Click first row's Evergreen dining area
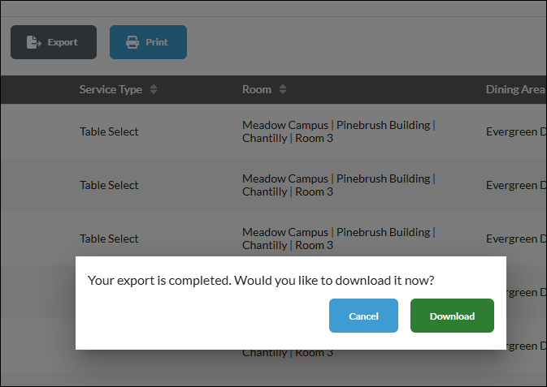 pos(516,131)
